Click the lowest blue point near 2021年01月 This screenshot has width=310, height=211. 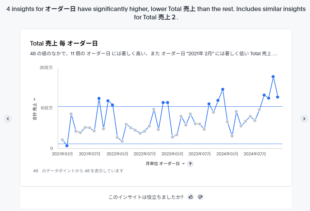[x=67, y=146]
